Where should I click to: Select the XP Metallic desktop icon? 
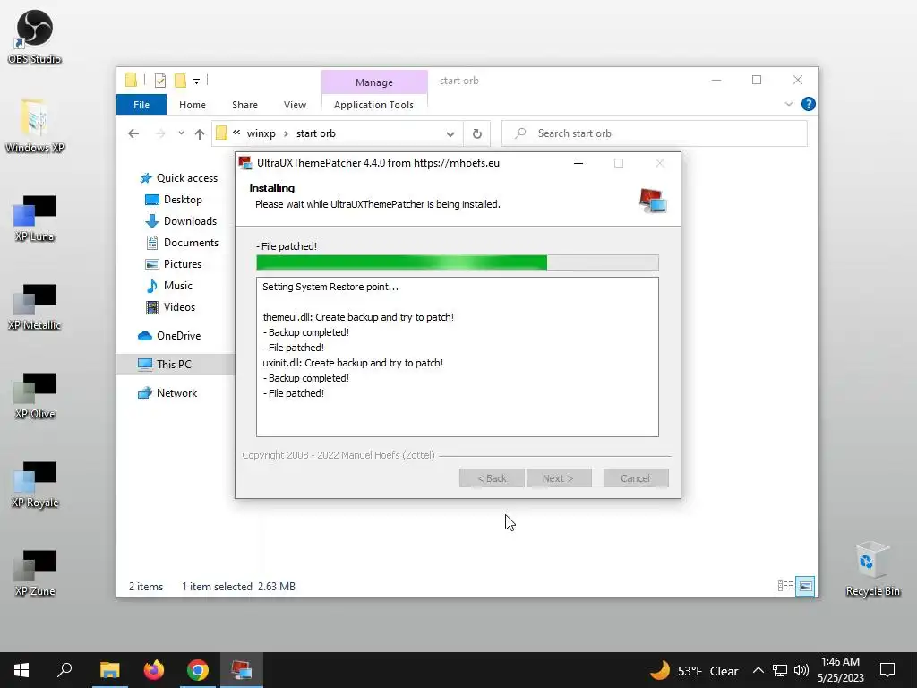click(35, 307)
